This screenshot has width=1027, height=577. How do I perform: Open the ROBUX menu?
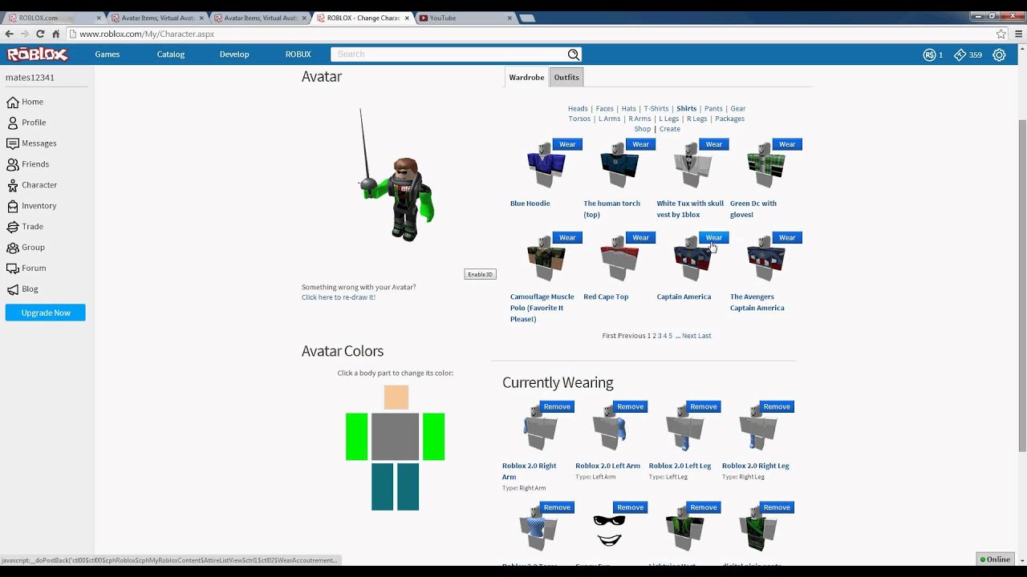[x=298, y=54]
